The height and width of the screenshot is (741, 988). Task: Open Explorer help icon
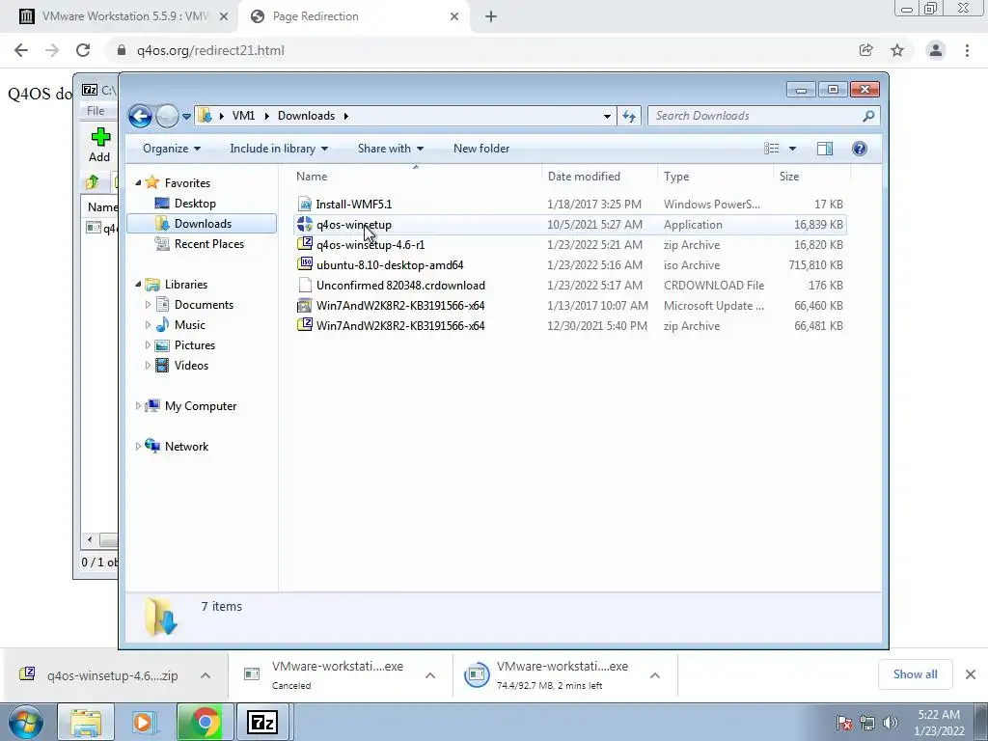(x=860, y=149)
